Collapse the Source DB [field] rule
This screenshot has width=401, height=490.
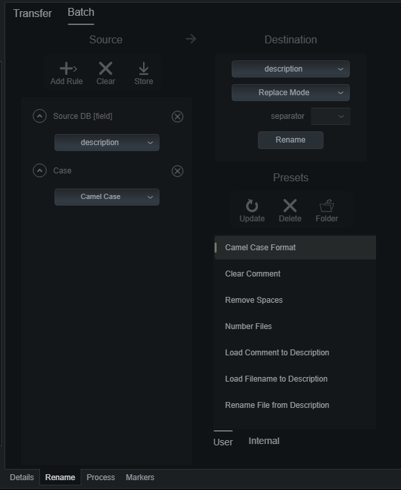click(x=39, y=116)
